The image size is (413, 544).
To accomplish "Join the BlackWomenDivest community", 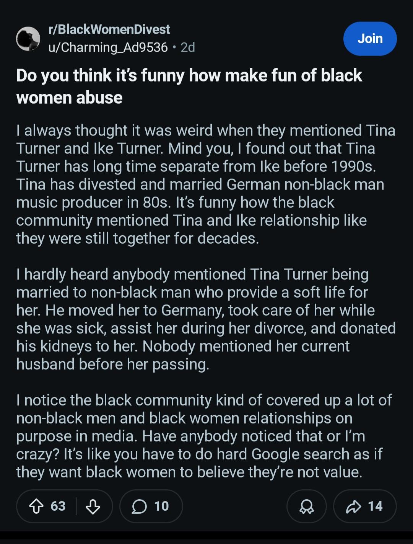I will 370,39.
